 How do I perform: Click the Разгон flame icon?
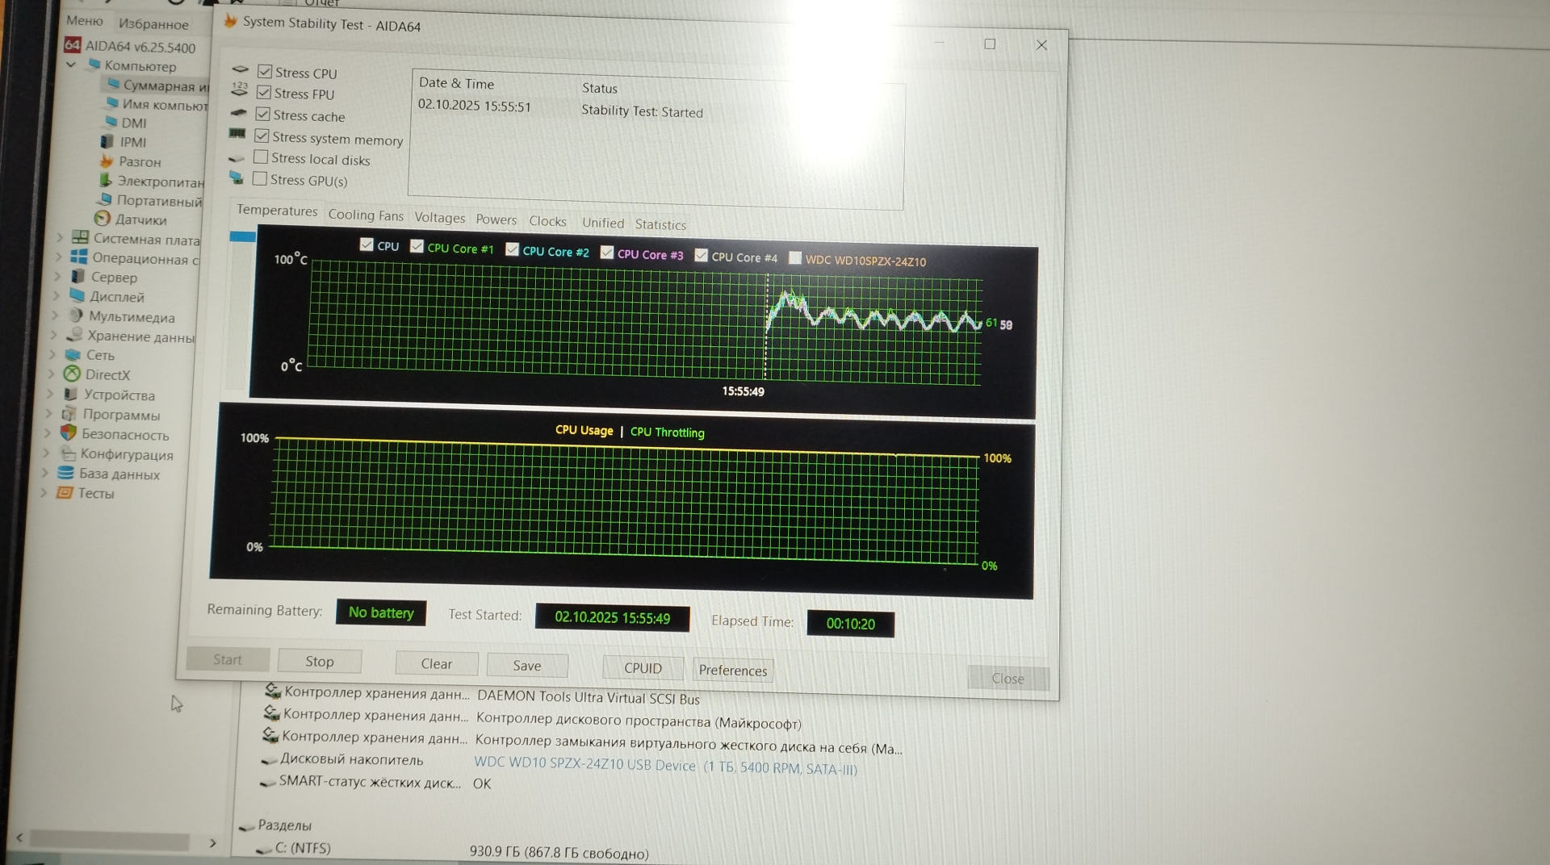coord(107,161)
